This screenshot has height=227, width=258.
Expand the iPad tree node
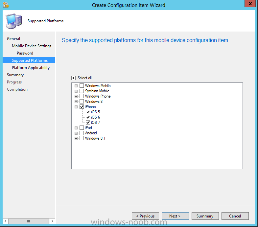click(x=76, y=128)
